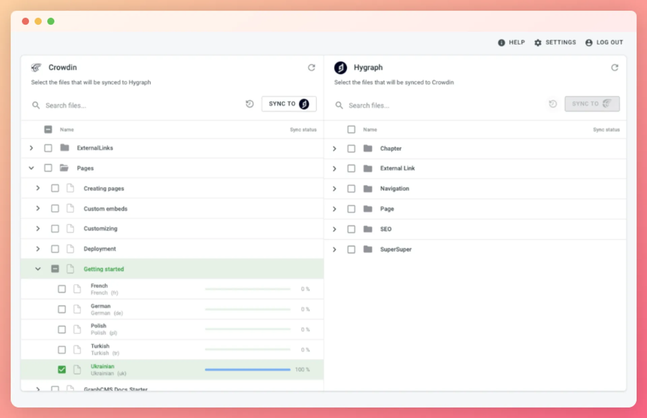This screenshot has width=647, height=418.
Task: Click the Getting started file icon
Action: click(70, 269)
